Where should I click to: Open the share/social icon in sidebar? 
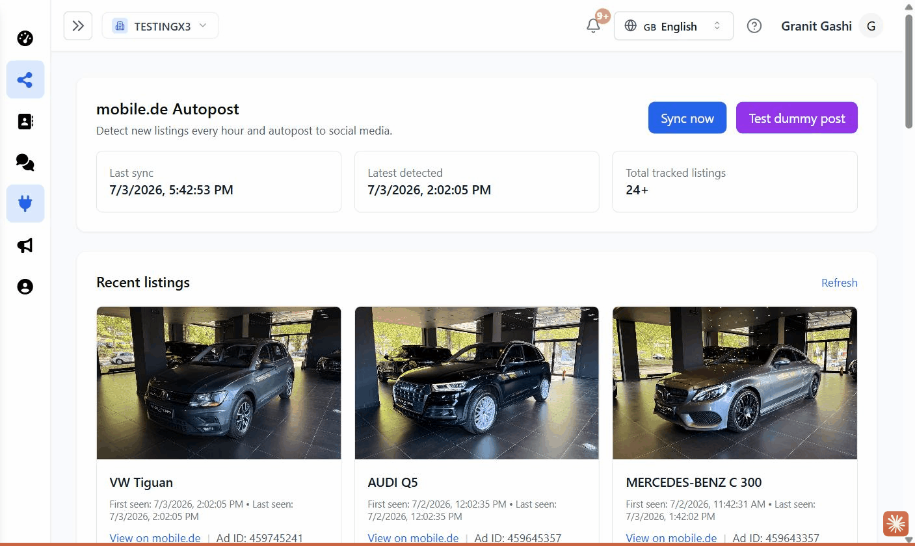pos(25,80)
